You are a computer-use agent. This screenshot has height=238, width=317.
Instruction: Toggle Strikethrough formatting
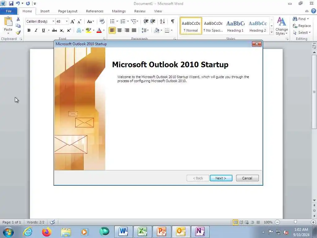(x=54, y=30)
